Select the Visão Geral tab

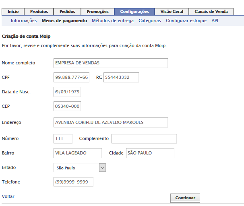click(x=172, y=12)
